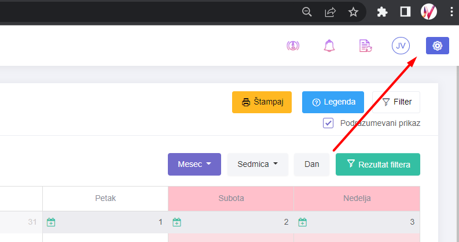Image resolution: width=459 pixels, height=242 pixels.
Task: Open the settings gear button
Action: [437, 46]
